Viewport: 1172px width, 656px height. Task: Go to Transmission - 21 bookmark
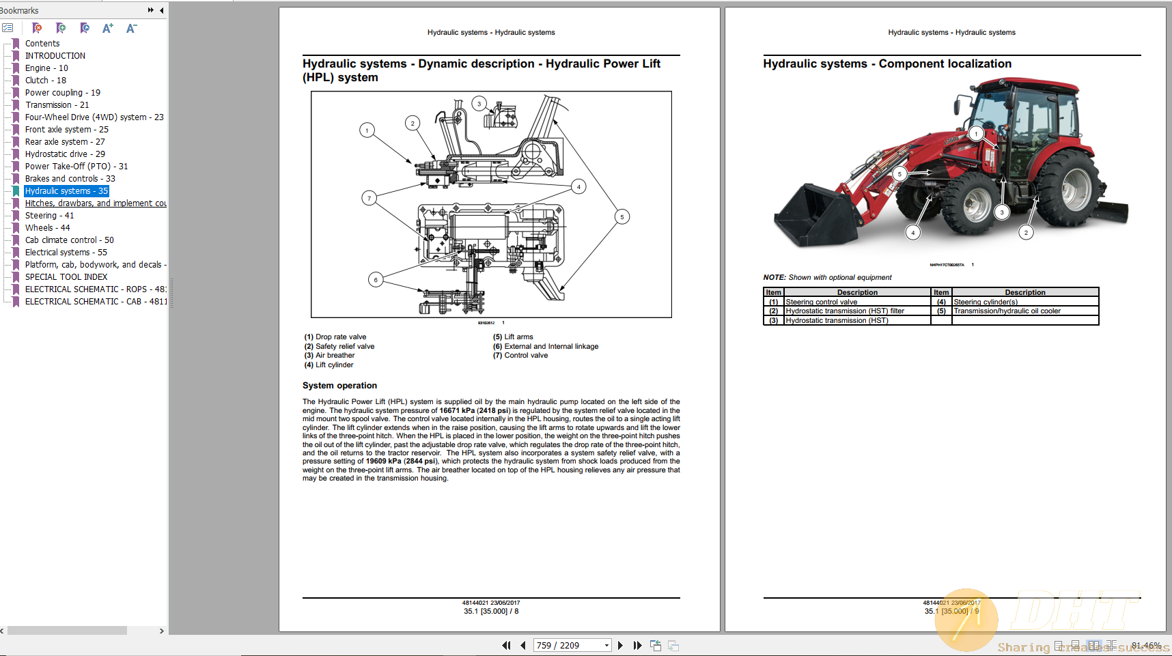click(x=57, y=104)
